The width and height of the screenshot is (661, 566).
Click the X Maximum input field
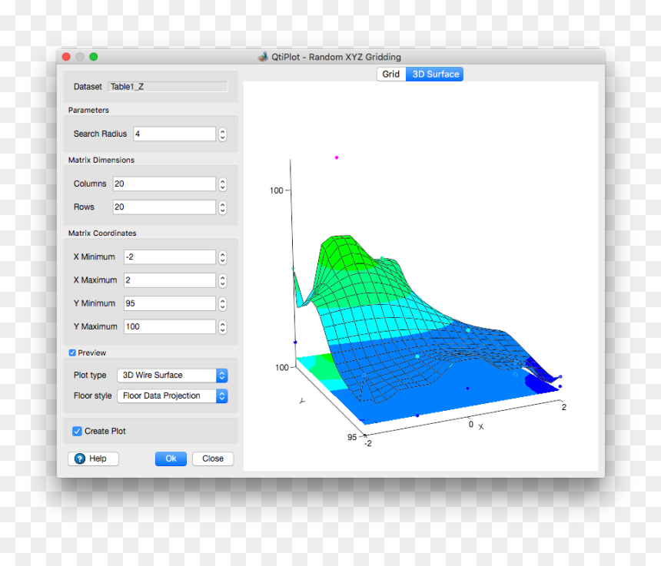170,280
